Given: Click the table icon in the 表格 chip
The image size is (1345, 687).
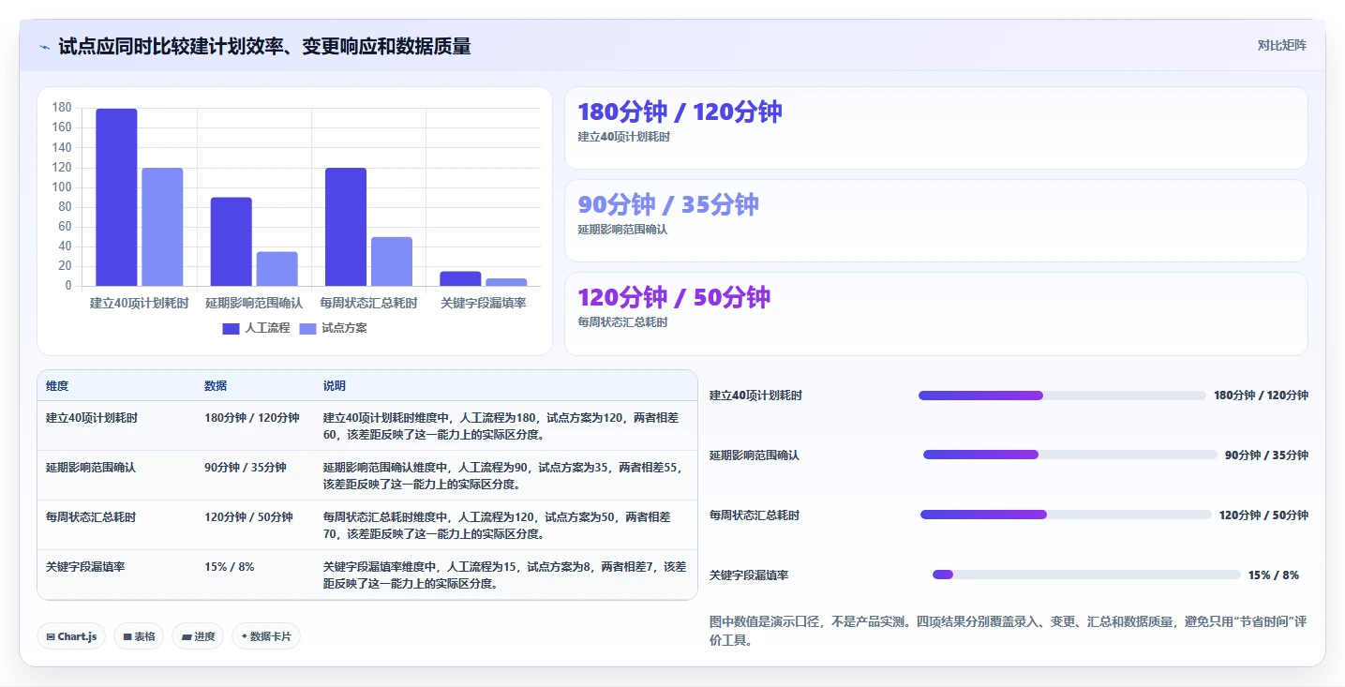Looking at the screenshot, I should pyautogui.click(x=127, y=636).
